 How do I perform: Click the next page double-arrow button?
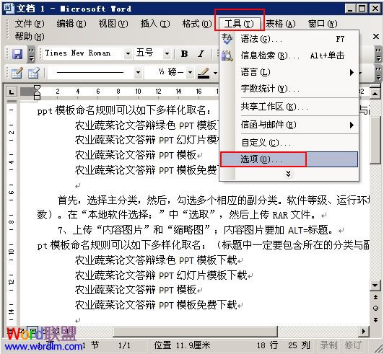click(375, 319)
